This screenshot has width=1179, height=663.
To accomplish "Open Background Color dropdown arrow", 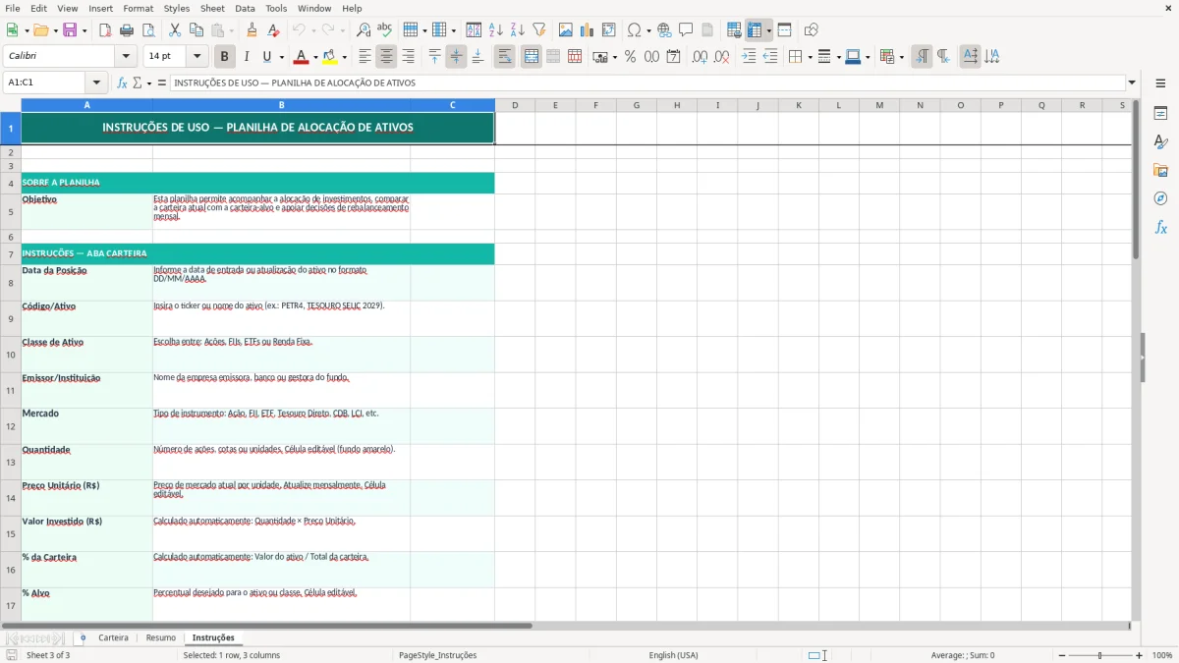I will (344, 57).
